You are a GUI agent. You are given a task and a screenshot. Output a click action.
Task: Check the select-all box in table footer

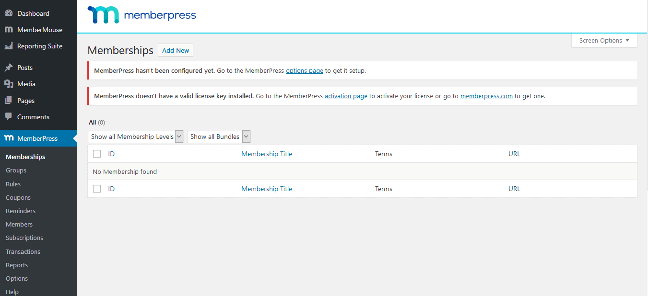pos(97,189)
